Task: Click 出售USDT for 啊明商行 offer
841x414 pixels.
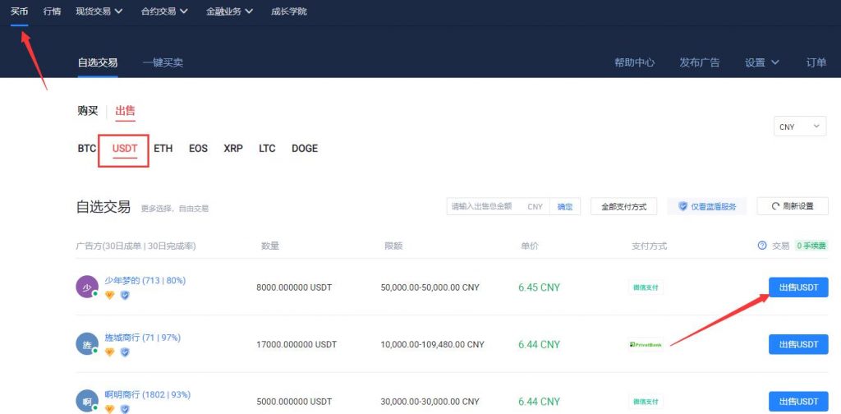Action: (x=798, y=401)
